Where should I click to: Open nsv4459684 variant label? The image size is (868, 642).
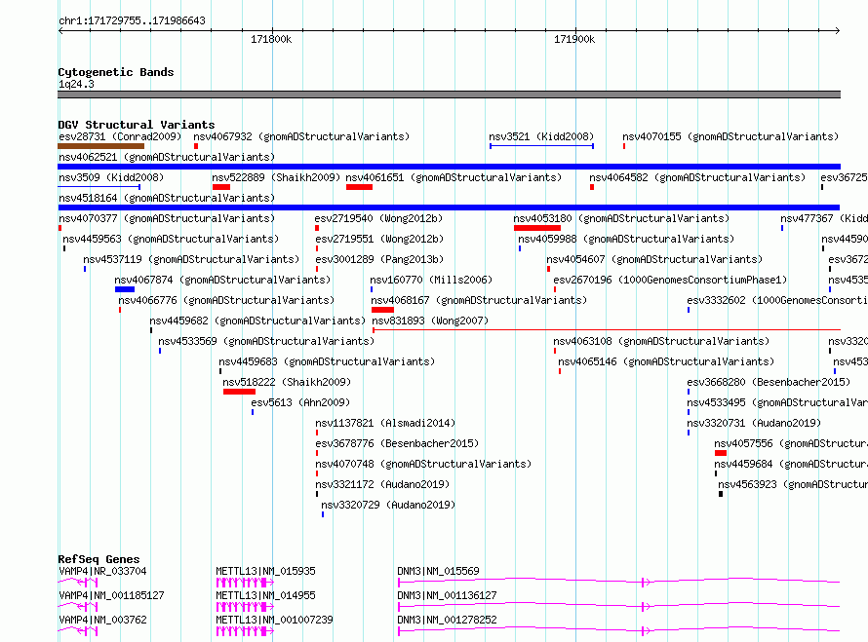click(x=791, y=464)
